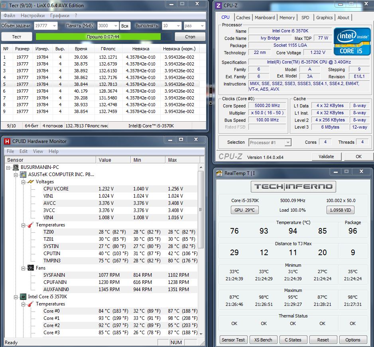Switch to the Graphics tab in CPU-Z
Image resolution: width=374 pixels, height=347 pixels.
click(x=324, y=18)
